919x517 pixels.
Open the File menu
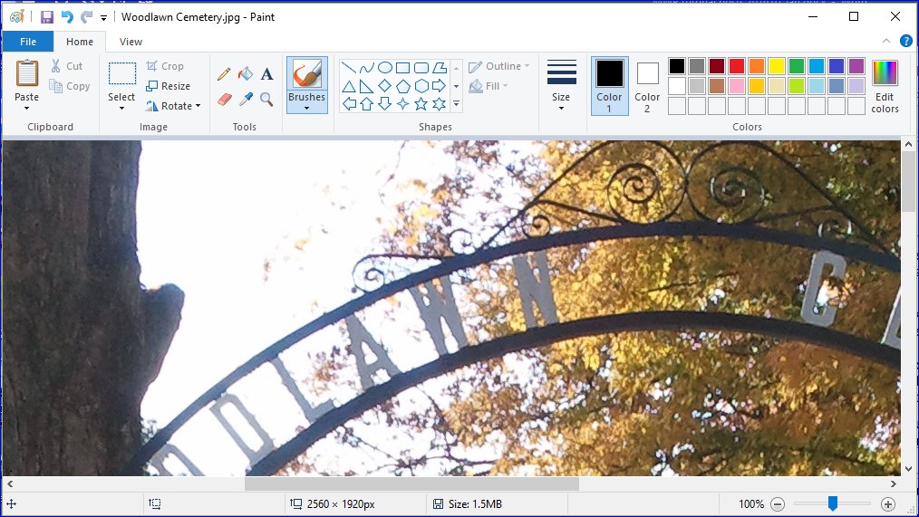28,42
